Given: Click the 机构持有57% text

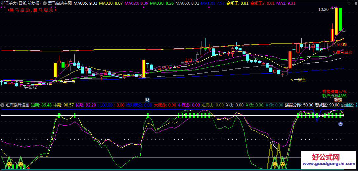Looking at the screenshot, I should (335, 91).
